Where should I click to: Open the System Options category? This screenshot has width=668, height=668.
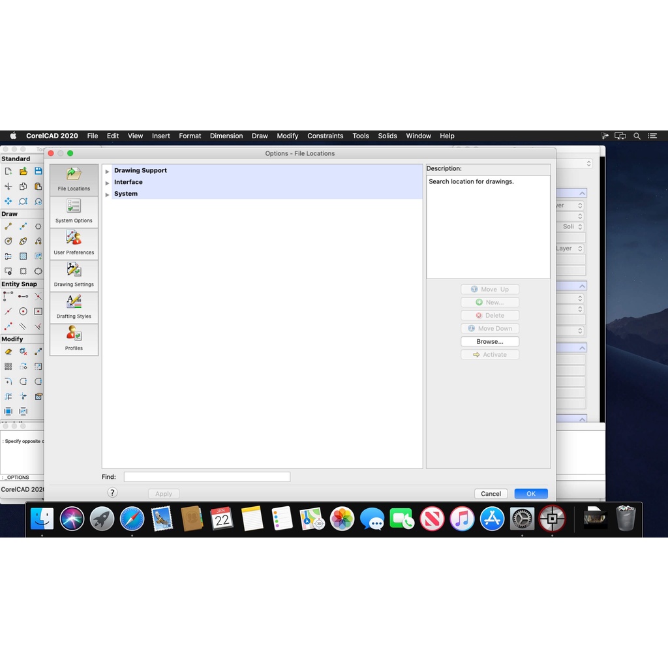74,211
